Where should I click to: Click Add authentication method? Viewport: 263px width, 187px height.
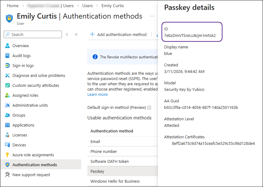pos(118,34)
